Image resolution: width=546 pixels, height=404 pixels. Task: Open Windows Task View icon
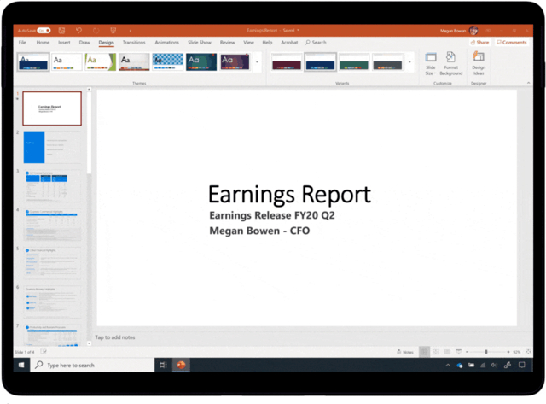pyautogui.click(x=162, y=365)
